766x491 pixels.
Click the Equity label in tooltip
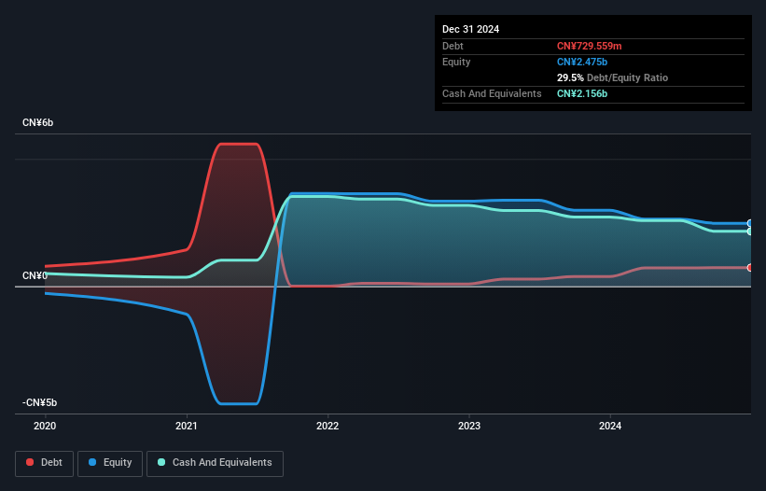[x=456, y=62]
